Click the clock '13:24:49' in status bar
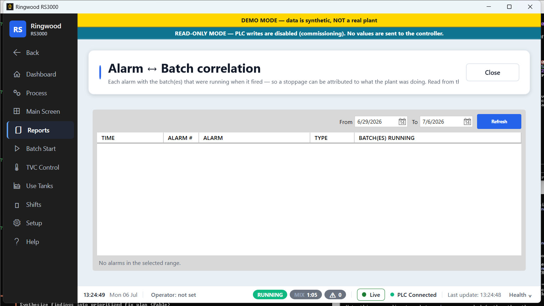This screenshot has width=544, height=306. 94,295
